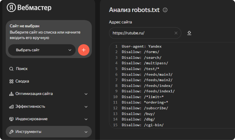Screen dimensions: 235x140
Task: Expand Эффективность section chevron
Action: [86, 107]
